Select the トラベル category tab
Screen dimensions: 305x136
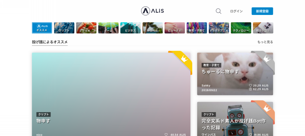[152, 28]
